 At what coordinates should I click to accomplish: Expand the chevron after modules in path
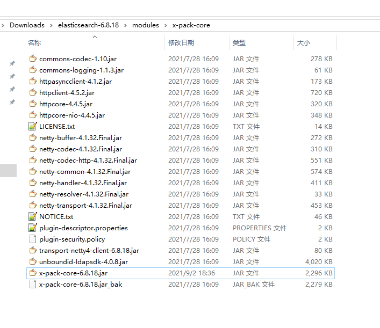click(166, 25)
